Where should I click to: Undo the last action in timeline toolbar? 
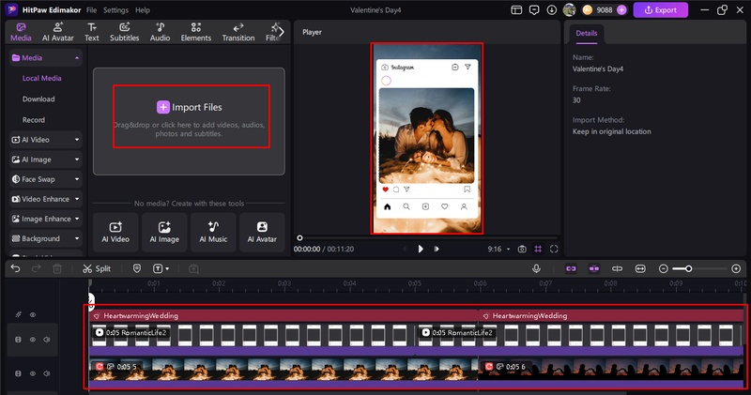point(15,268)
